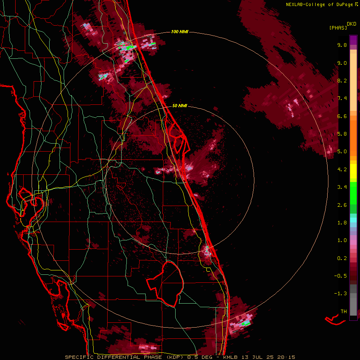Click SPECIFIC DIFFERENTIAL PHASE in the caption

pos(114,357)
